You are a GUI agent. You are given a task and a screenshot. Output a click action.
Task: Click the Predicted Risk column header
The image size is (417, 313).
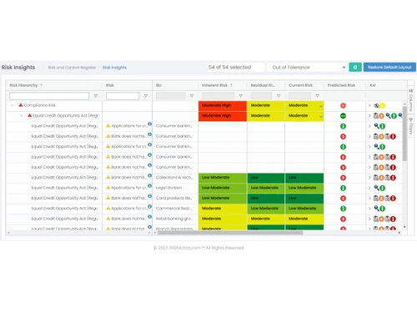coord(341,85)
